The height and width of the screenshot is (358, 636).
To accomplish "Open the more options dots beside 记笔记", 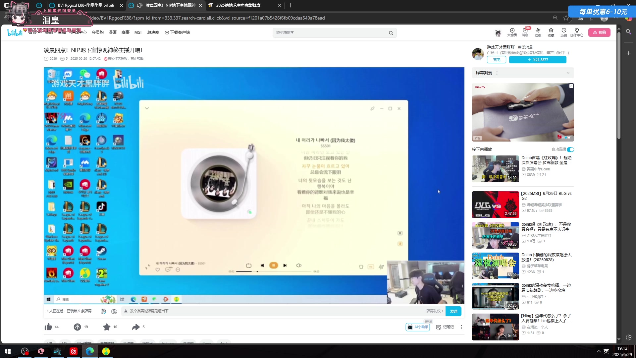I will (x=461, y=327).
